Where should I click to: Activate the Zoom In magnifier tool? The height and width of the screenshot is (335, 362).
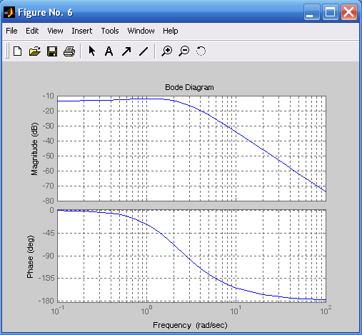[166, 51]
